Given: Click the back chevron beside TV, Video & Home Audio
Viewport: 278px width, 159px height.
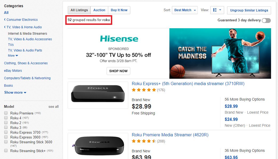Looking at the screenshot, I should (5, 27).
